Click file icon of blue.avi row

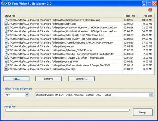6,46
